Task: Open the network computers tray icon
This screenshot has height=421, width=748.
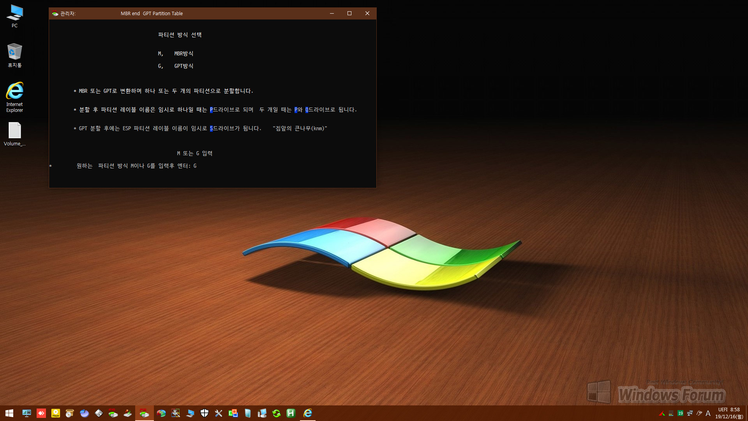Action: tap(690, 413)
